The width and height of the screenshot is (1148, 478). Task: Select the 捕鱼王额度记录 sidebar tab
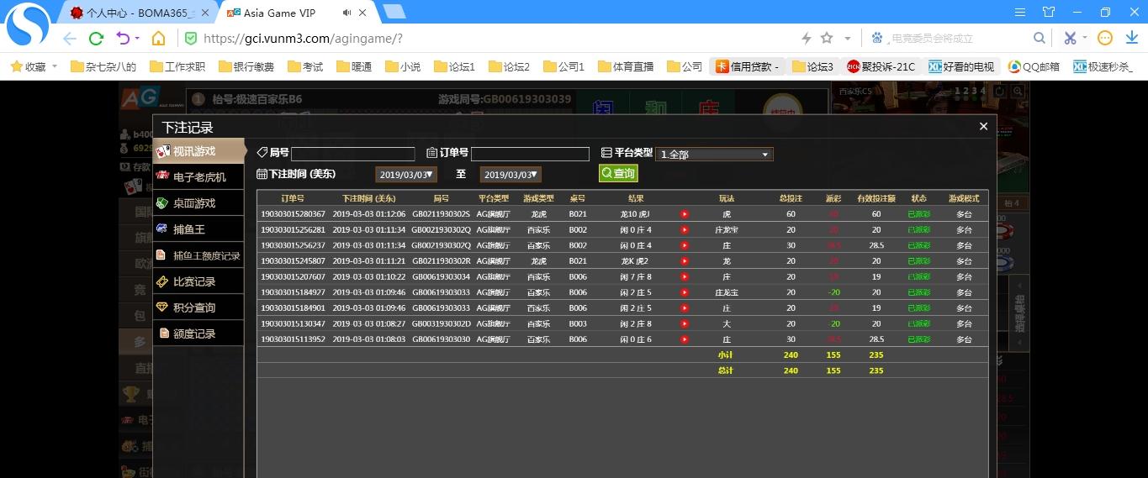[198, 255]
